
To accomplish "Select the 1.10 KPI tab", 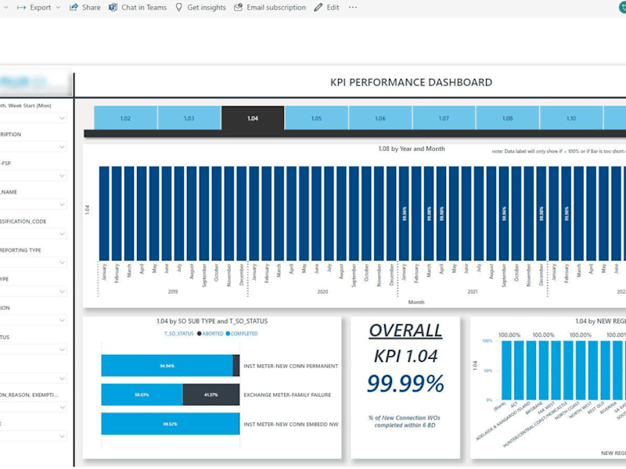I will point(571,118).
